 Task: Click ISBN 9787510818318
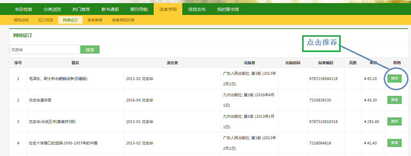(323, 122)
